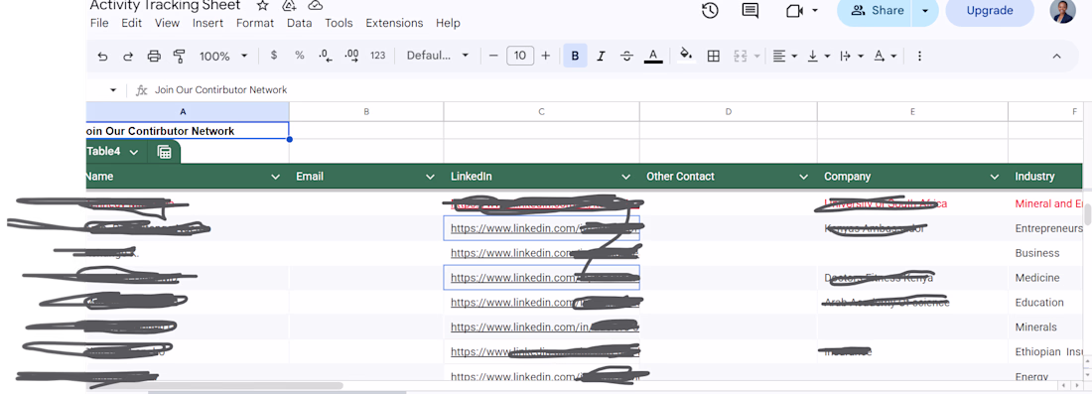The width and height of the screenshot is (1092, 394).
Task: Open the File menu
Action: point(99,23)
